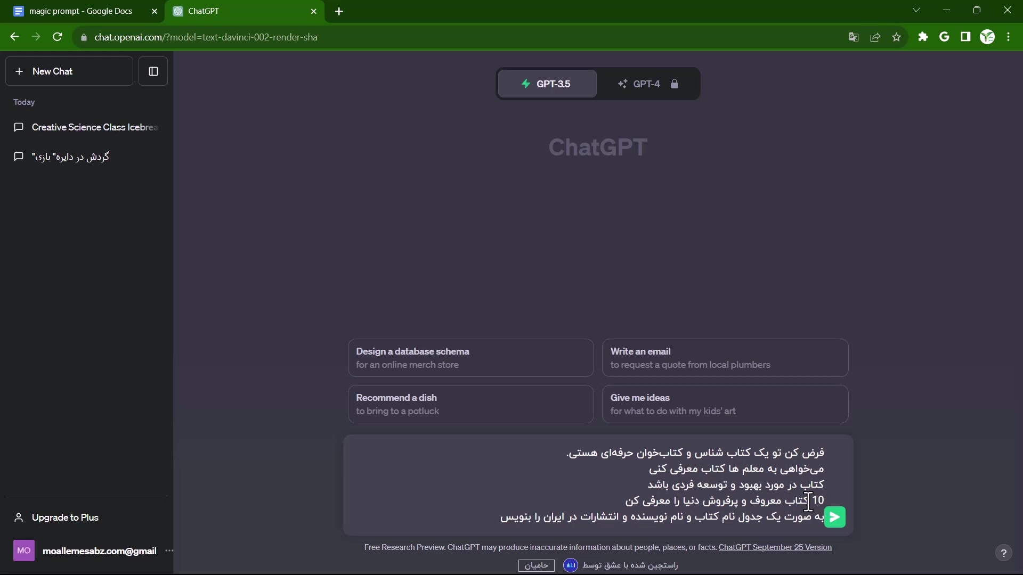Click the share page icon in address bar
This screenshot has width=1023, height=575.
click(875, 37)
